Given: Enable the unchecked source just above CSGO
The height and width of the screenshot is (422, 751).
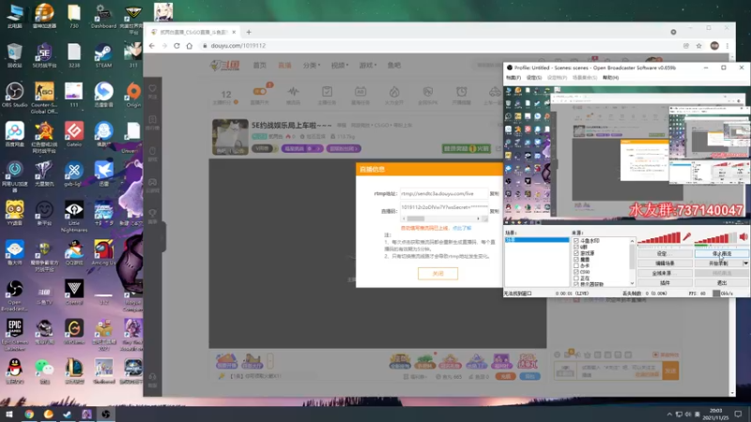Looking at the screenshot, I should tap(576, 265).
